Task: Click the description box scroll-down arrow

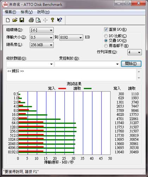Action: pyautogui.click(x=139, y=78)
